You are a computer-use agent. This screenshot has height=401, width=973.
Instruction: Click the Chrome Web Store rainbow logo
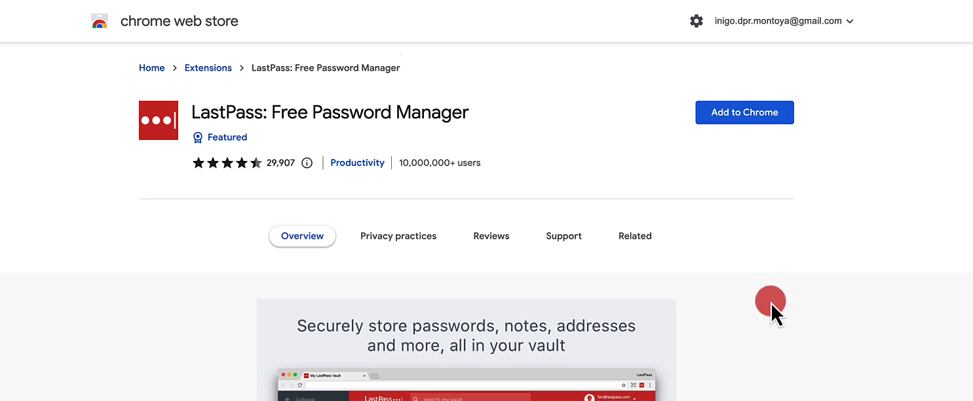[x=100, y=22]
